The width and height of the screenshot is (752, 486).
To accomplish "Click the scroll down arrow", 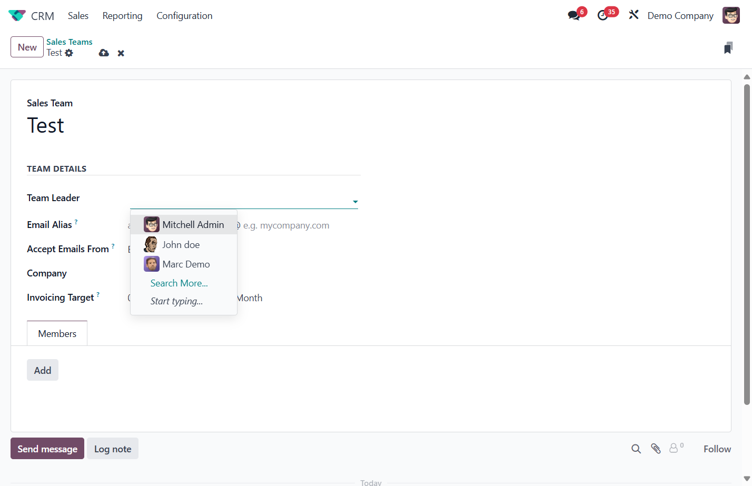I will pos(747,478).
